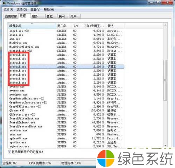Open the 性能 tab
The image size is (175, 168).
(51, 16)
